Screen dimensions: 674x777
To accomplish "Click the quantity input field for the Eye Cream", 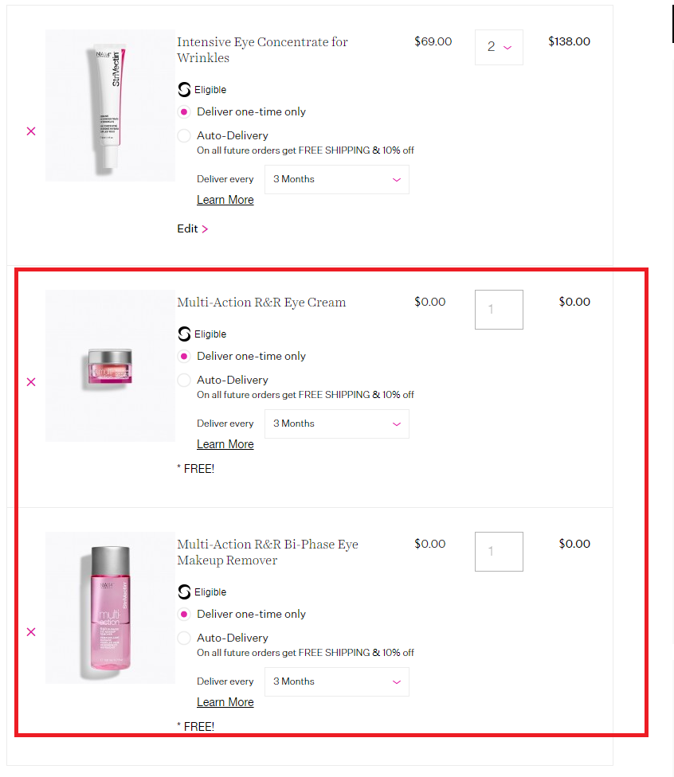I will [x=499, y=310].
